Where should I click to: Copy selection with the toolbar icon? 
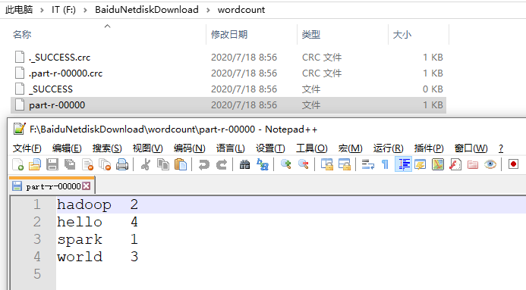coord(163,164)
